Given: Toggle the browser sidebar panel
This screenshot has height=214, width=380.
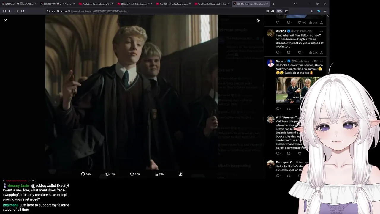Looking at the screenshot, I should pos(4,11).
